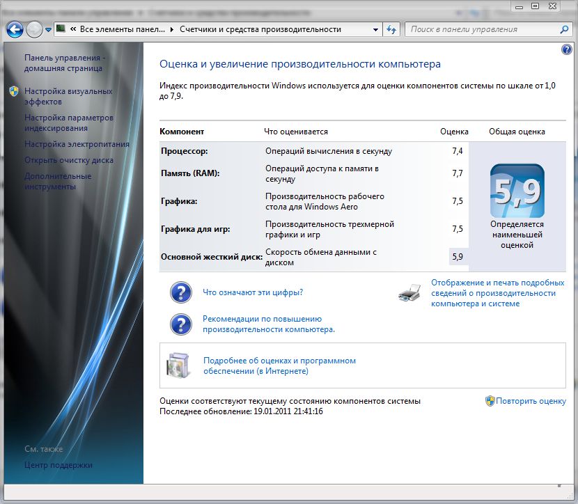
Task: Click the 'Повторить оценку' link
Action: coord(532,400)
